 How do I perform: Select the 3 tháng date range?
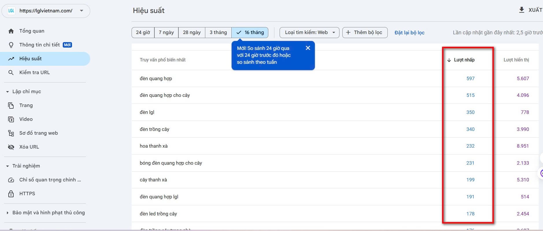pyautogui.click(x=218, y=32)
